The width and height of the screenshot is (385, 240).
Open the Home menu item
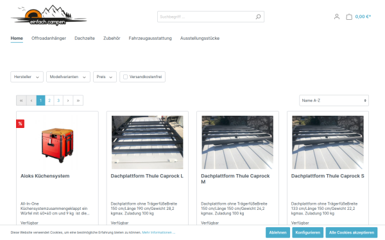tap(17, 38)
